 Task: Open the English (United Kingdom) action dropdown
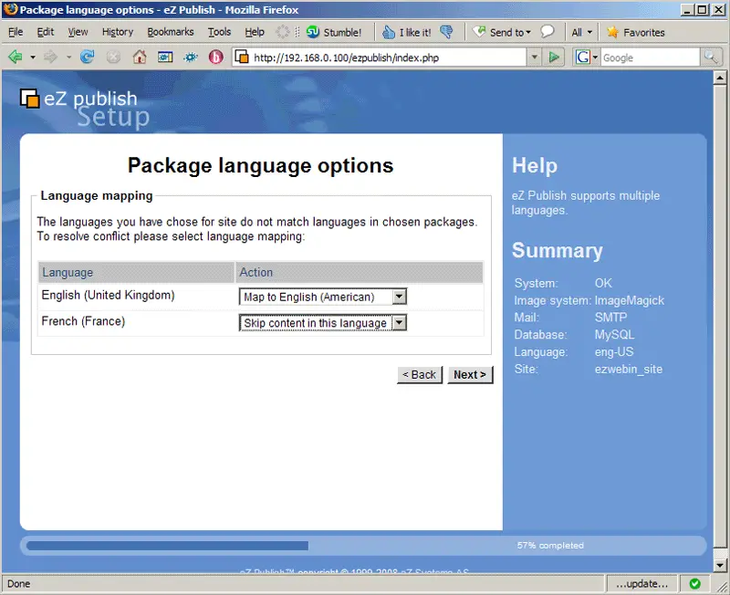[x=323, y=297]
